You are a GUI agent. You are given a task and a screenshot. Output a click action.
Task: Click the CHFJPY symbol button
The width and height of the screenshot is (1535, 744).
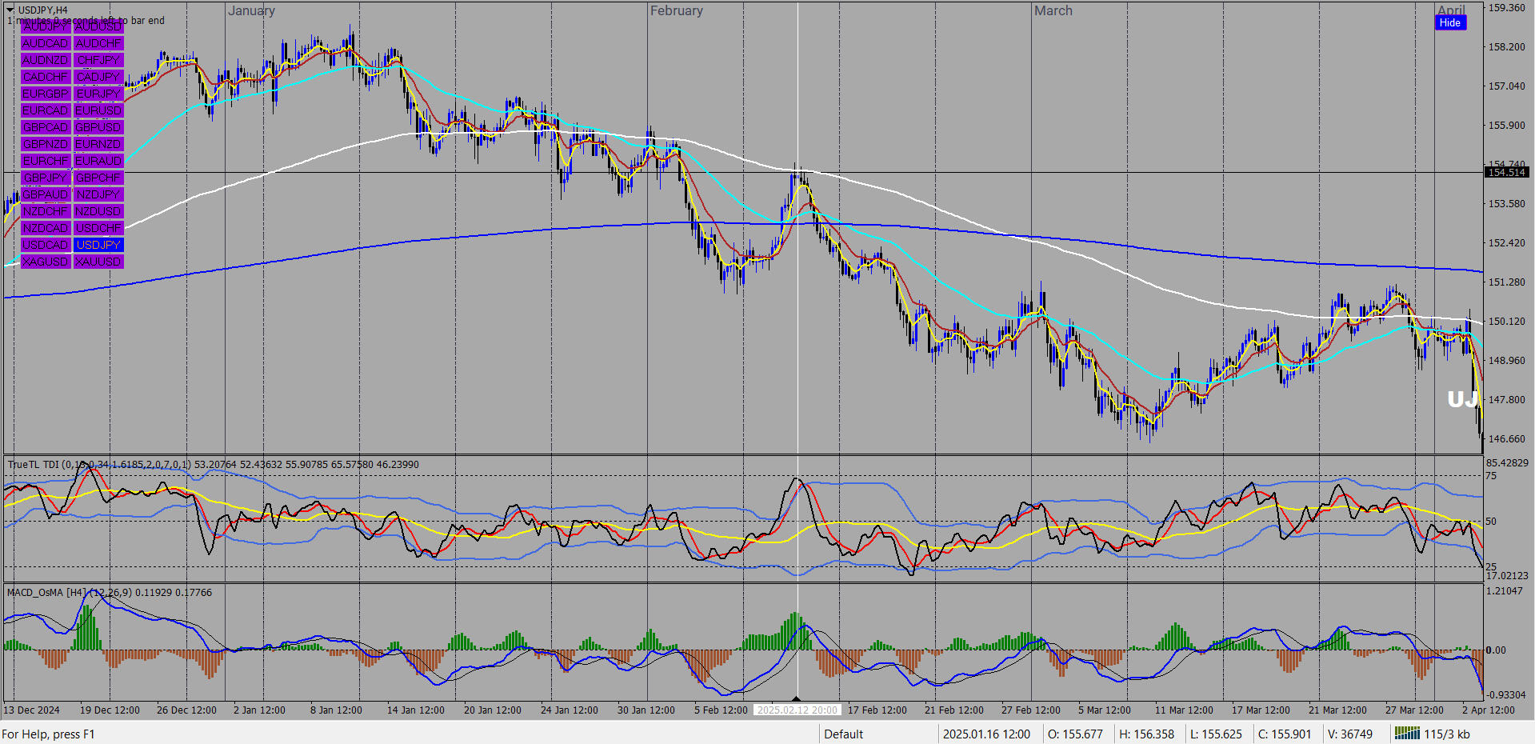(98, 60)
